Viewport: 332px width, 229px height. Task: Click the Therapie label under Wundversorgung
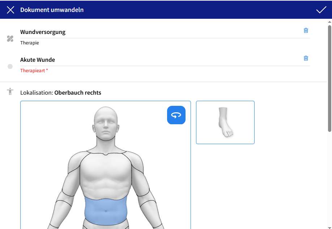[30, 43]
